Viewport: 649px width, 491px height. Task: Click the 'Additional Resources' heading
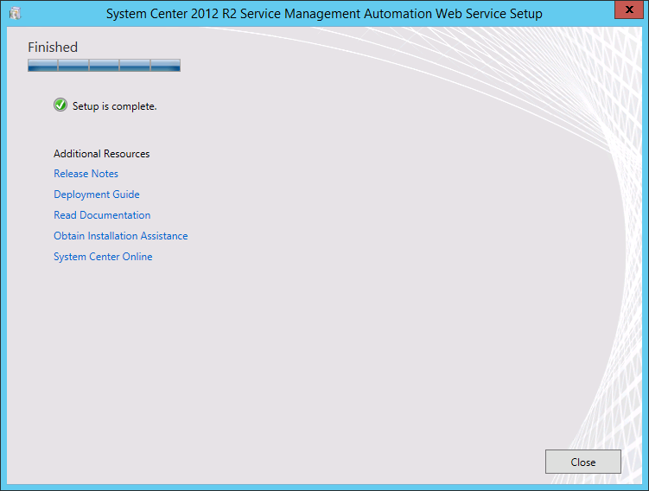click(101, 154)
